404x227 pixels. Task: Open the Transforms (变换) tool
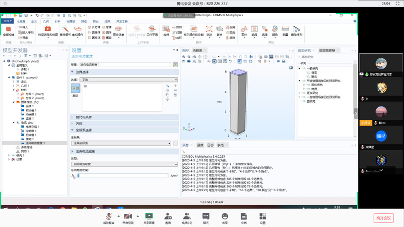[x=209, y=31]
